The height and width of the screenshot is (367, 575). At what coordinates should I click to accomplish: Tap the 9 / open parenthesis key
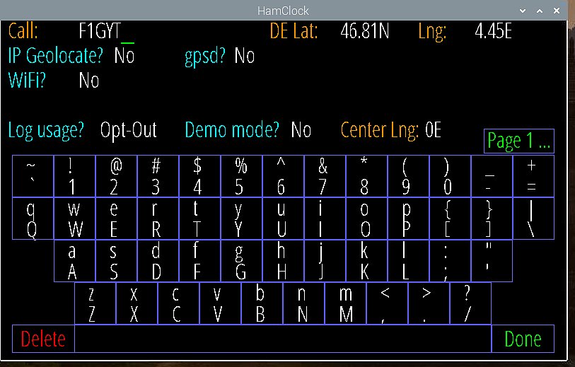(x=409, y=176)
